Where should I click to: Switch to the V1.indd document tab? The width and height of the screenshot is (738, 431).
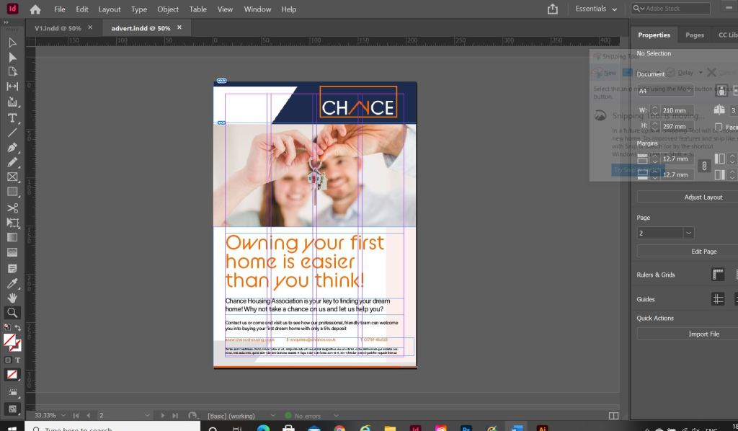click(56, 28)
